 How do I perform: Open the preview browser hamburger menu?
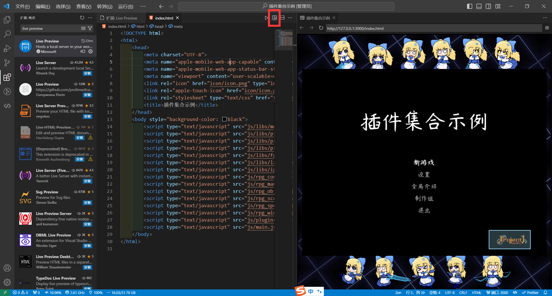(x=547, y=28)
